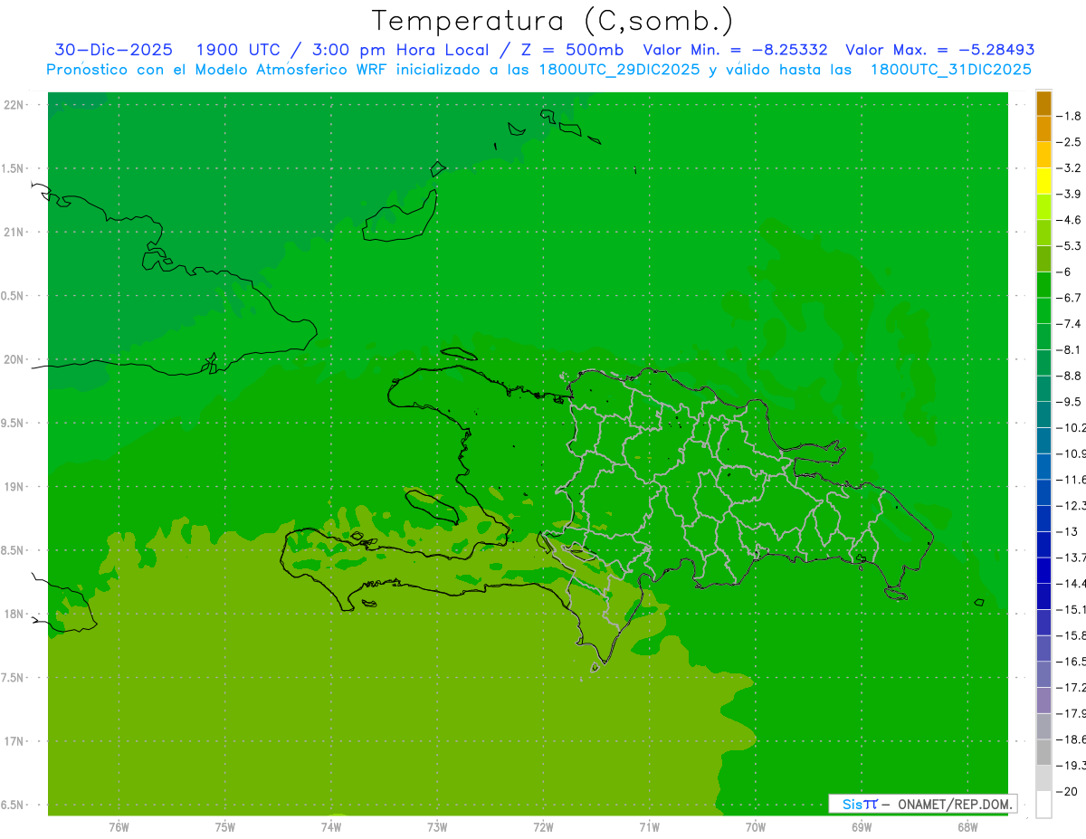Viewport: 1086px width, 839px height.
Task: Click the '-17.2' colorbar value
Action: [1072, 688]
